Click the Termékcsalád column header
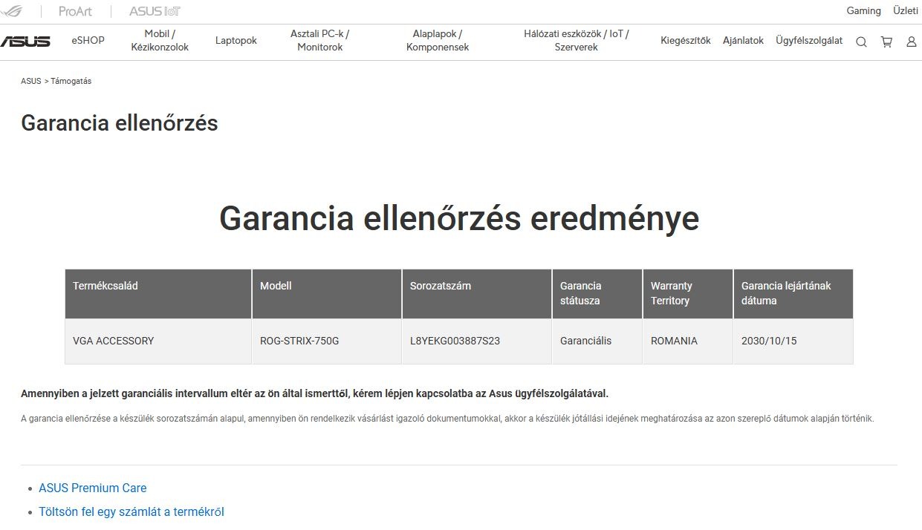Screen dimensions: 922x530 tap(158, 294)
